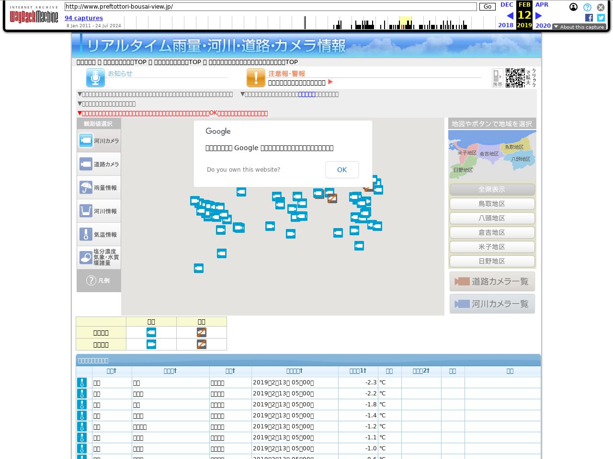Open river water level info icon
The image size is (613, 459).
pos(86,211)
